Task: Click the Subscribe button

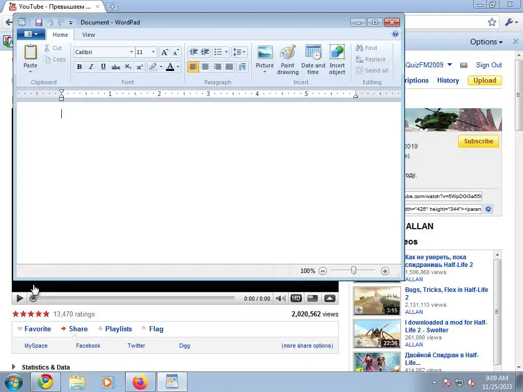Action: (478, 141)
